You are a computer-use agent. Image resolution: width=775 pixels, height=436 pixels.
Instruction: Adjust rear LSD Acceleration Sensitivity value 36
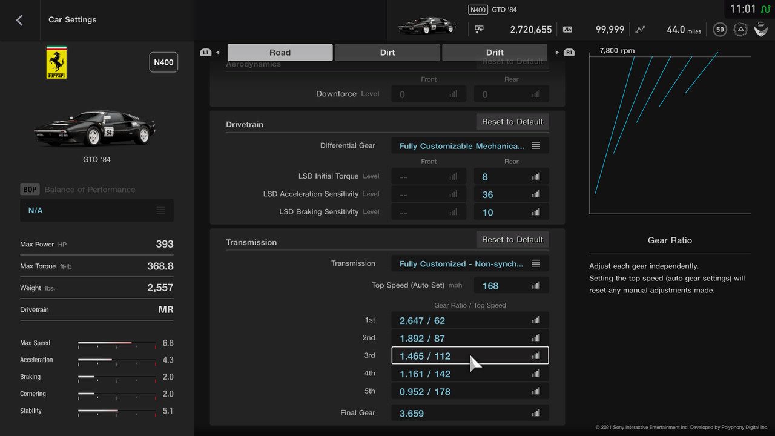coord(512,194)
